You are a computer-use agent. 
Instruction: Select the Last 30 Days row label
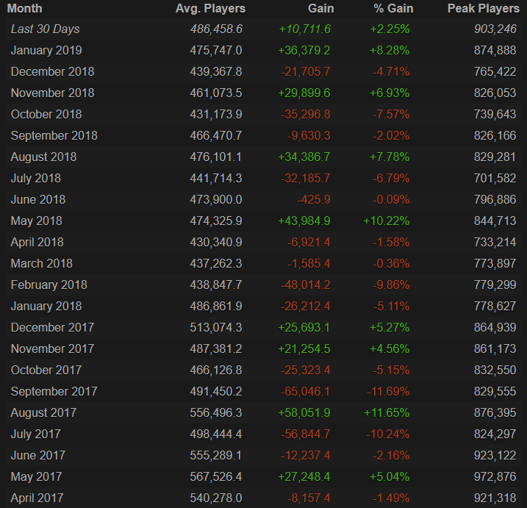point(46,29)
